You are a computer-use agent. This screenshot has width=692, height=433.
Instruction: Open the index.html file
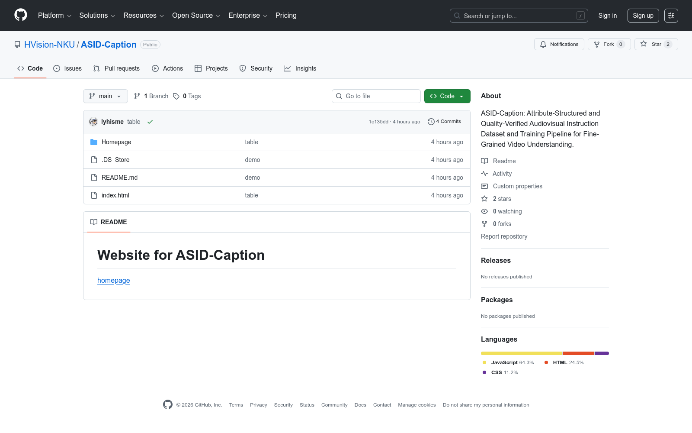tap(115, 195)
